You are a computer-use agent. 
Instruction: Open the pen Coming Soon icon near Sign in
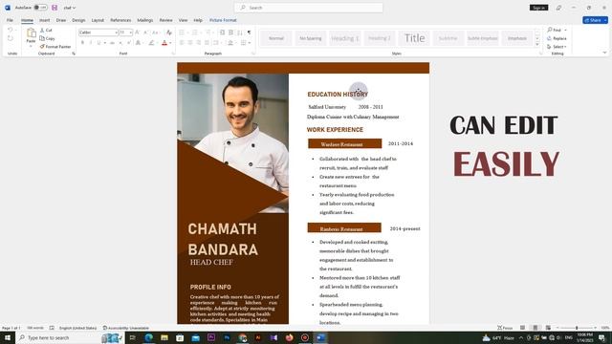click(558, 8)
